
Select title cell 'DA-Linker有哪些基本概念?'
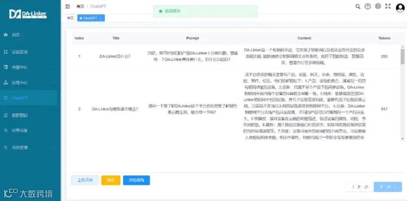point(115,109)
